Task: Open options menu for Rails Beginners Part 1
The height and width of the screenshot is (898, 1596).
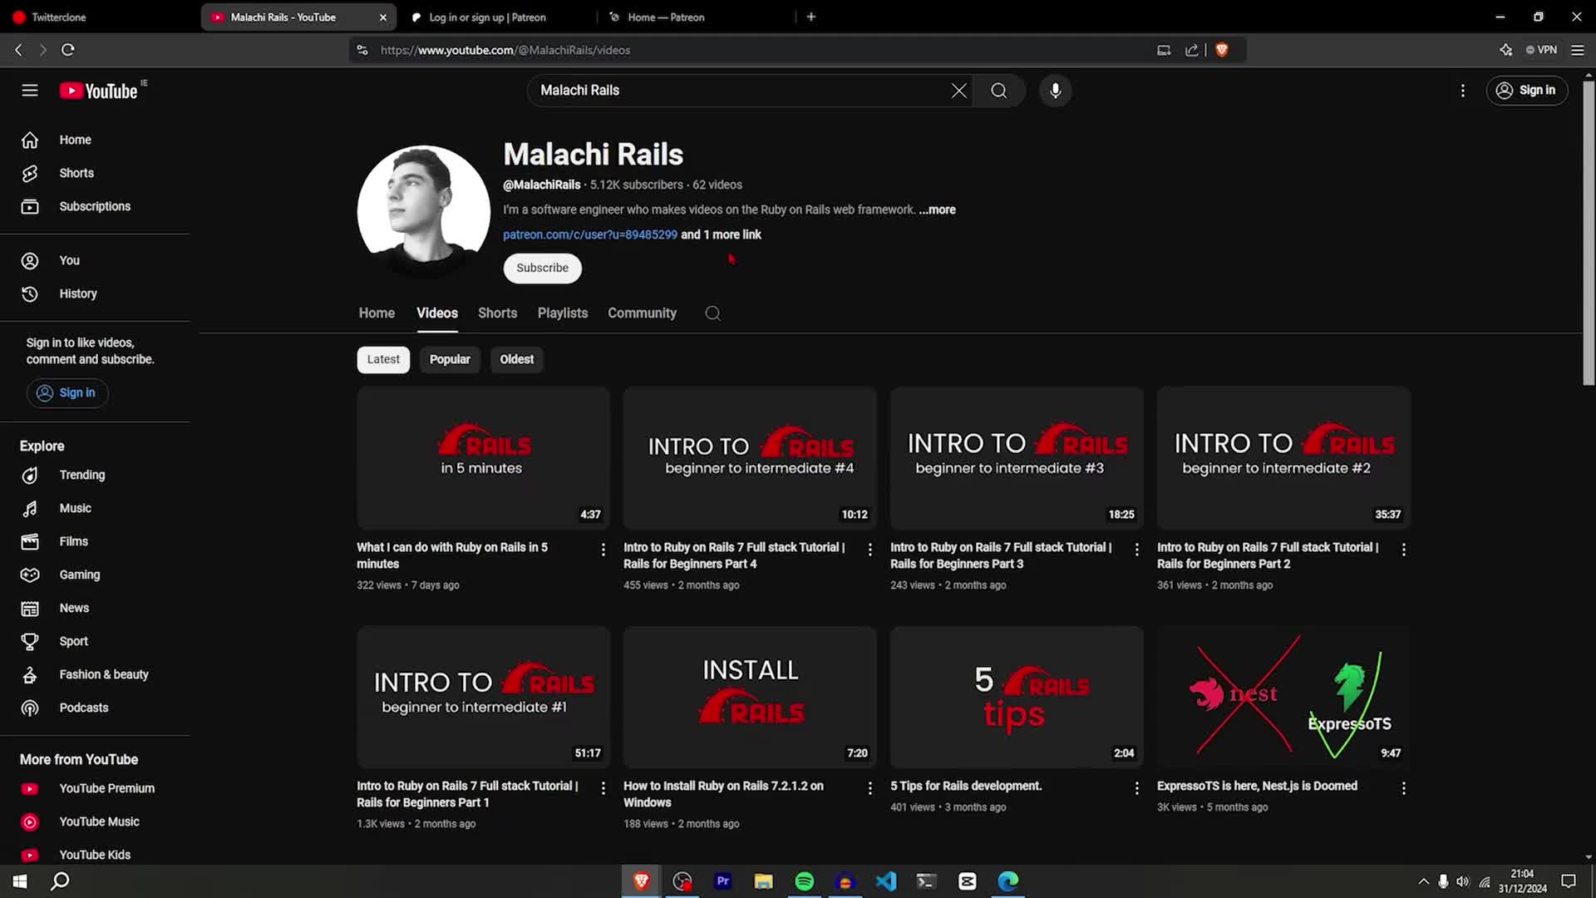Action: tap(603, 788)
